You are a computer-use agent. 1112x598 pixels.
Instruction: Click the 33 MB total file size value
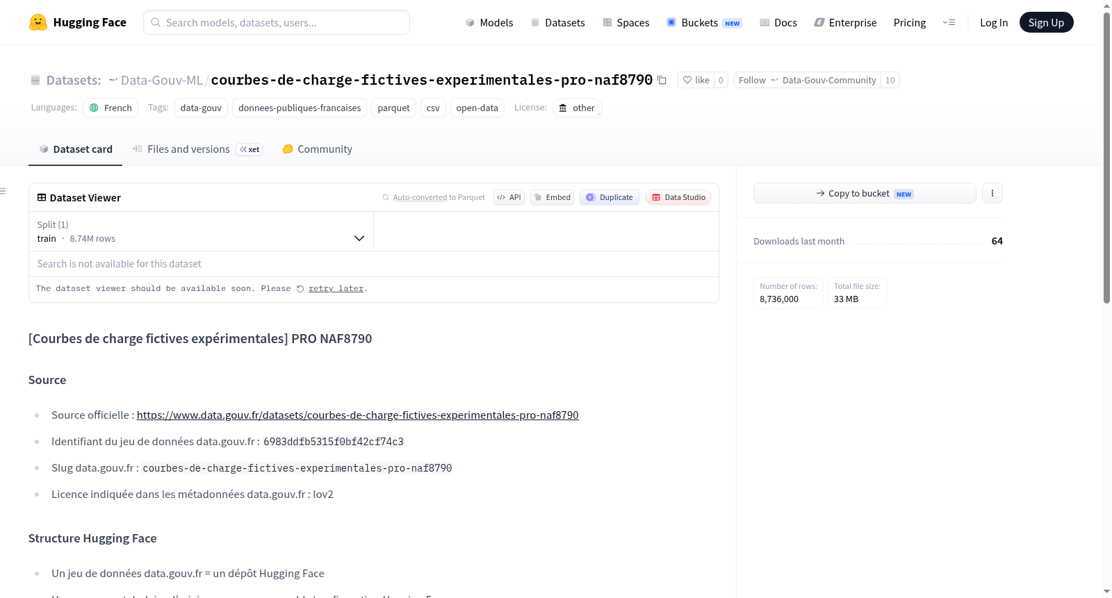(846, 299)
